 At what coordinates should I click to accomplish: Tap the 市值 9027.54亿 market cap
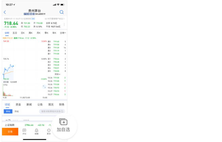pyautogui.click(x=53, y=27)
